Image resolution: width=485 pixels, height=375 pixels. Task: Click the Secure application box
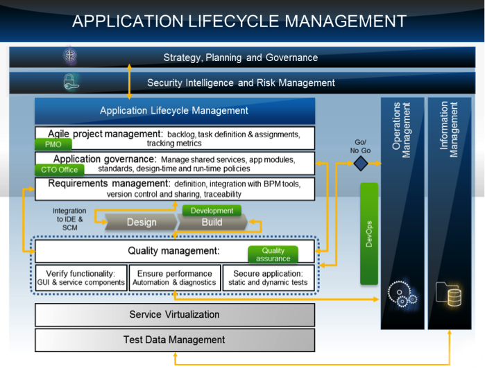[269, 278]
